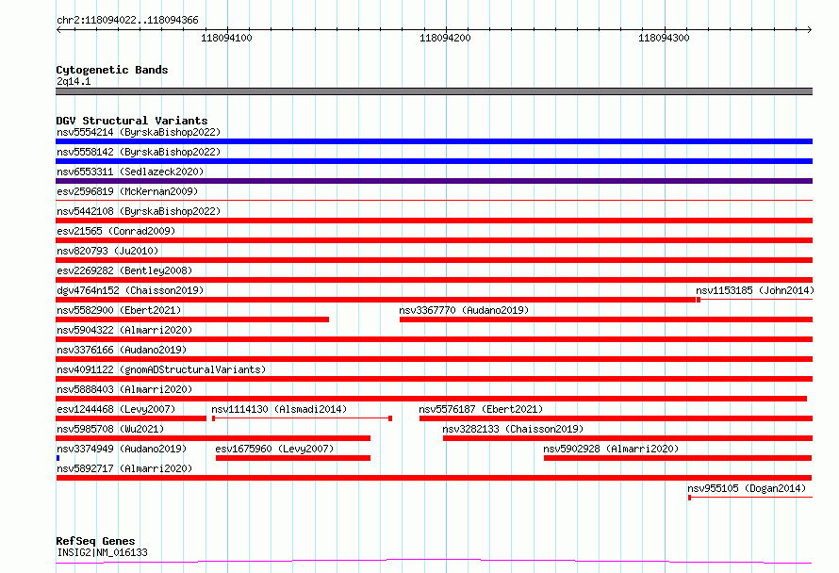Screen dimensions: 839x573
Task: Click the thin nsv955105 variant line
Action: pos(750,498)
